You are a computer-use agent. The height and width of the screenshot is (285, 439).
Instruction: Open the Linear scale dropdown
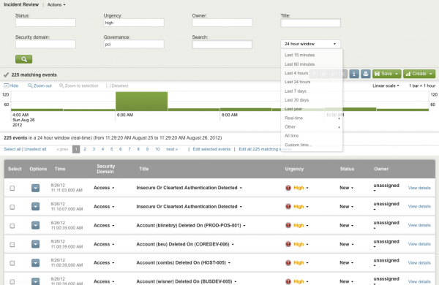pos(386,85)
